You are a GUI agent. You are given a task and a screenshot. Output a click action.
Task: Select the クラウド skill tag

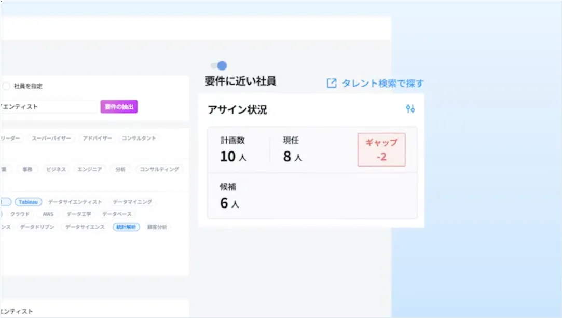pos(20,214)
